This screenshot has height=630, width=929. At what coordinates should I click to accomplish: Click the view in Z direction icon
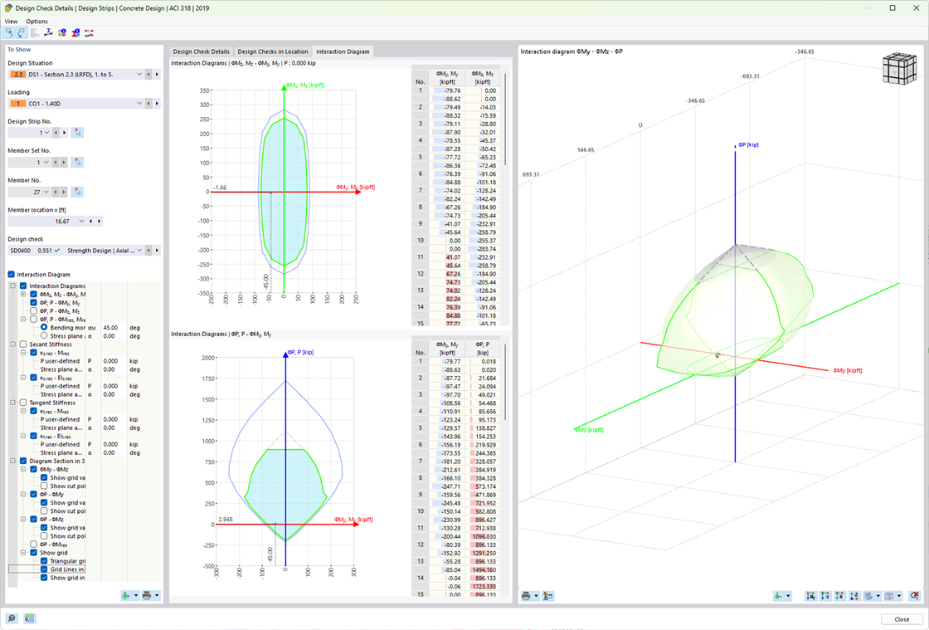[854, 596]
